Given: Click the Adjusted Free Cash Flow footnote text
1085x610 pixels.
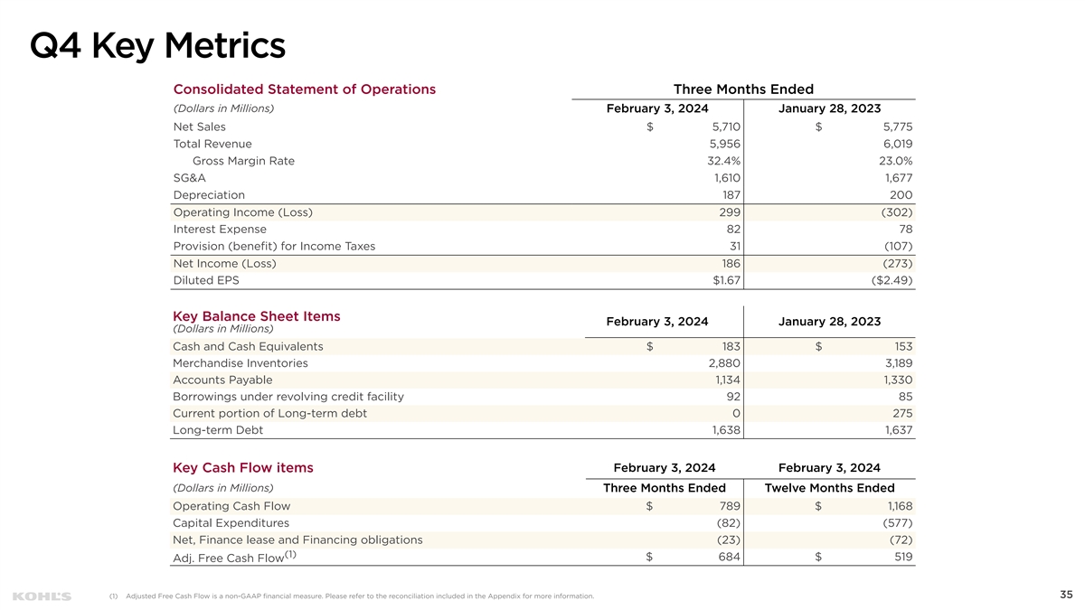Looking at the screenshot, I should [x=360, y=596].
